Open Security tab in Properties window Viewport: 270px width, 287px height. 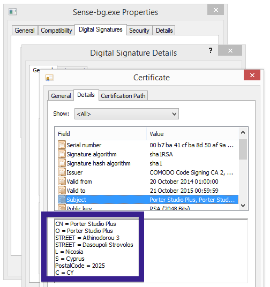[139, 31]
